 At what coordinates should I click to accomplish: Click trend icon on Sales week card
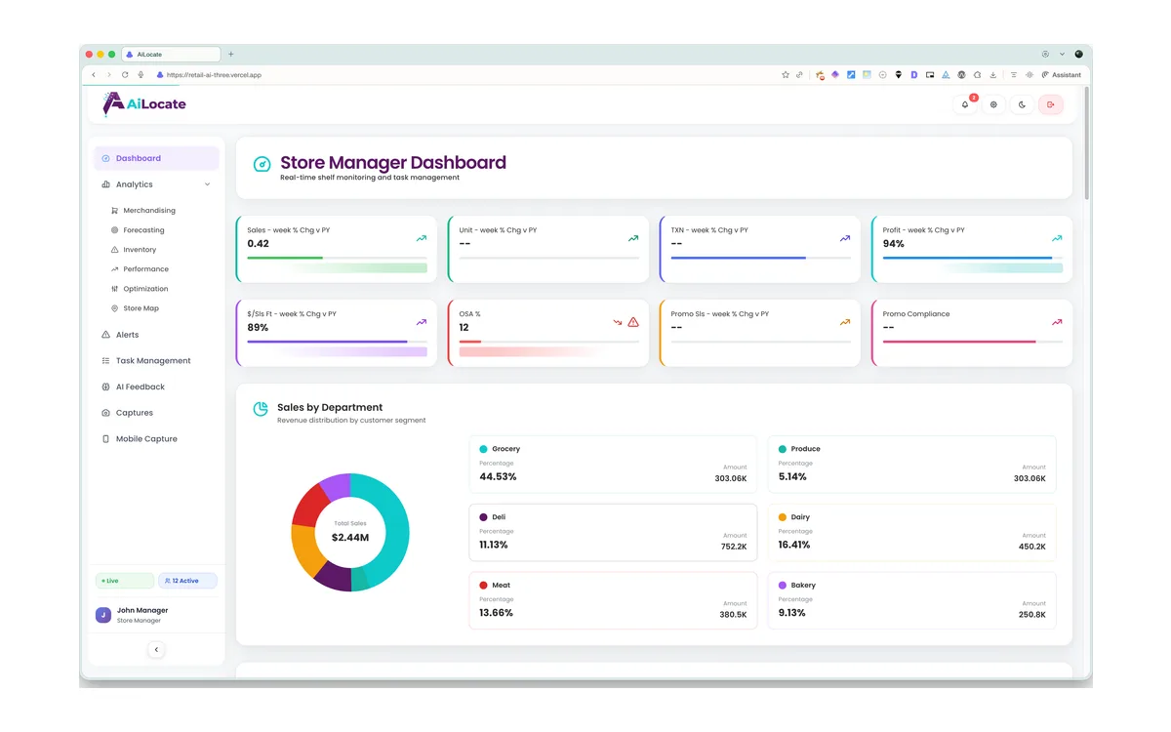pyautogui.click(x=421, y=238)
